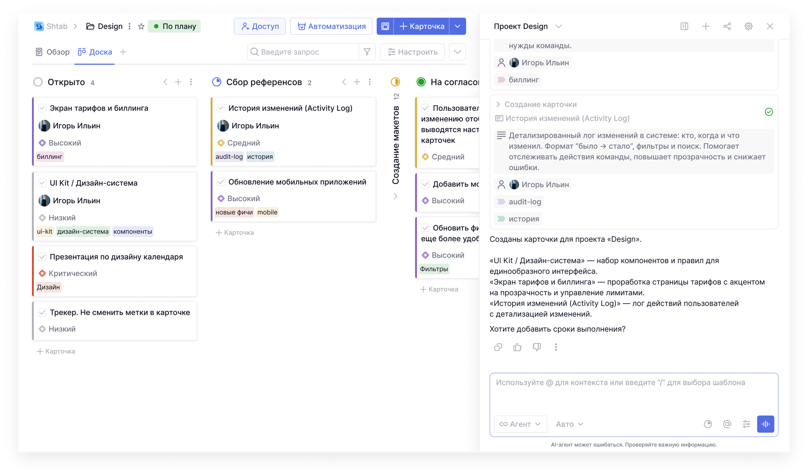This screenshot has width=808, height=476.
Task: Select the Доска tab
Action: pos(95,52)
